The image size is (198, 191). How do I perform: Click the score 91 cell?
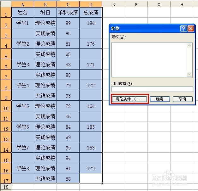click(x=68, y=168)
